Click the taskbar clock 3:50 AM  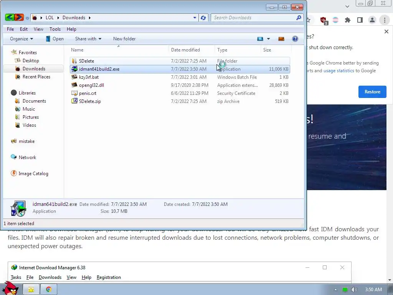(x=373, y=290)
